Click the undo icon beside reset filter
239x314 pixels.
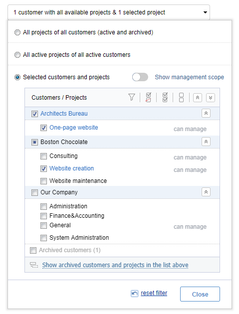135,294
